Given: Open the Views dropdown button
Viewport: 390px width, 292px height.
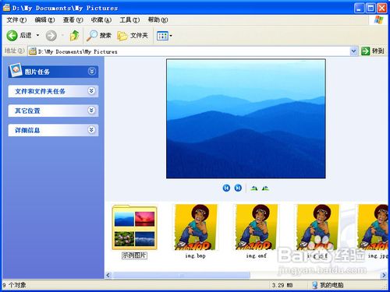Looking at the screenshot, I should tap(164, 36).
